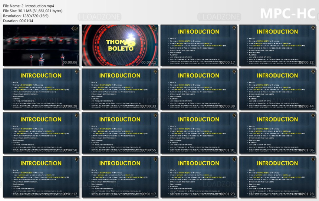Select the slide captured at 00:00:55
319x201 pixels.
[x=120, y=133]
